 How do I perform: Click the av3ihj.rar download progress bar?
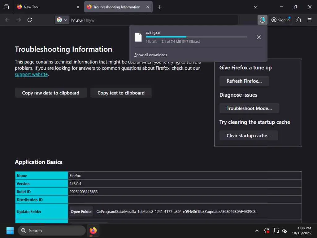click(196, 37)
